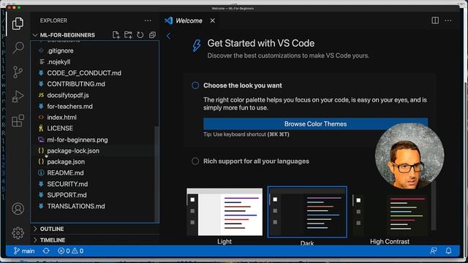The height and width of the screenshot is (263, 468).
Task: Collapse all folders in Explorer
Action: pos(153,35)
